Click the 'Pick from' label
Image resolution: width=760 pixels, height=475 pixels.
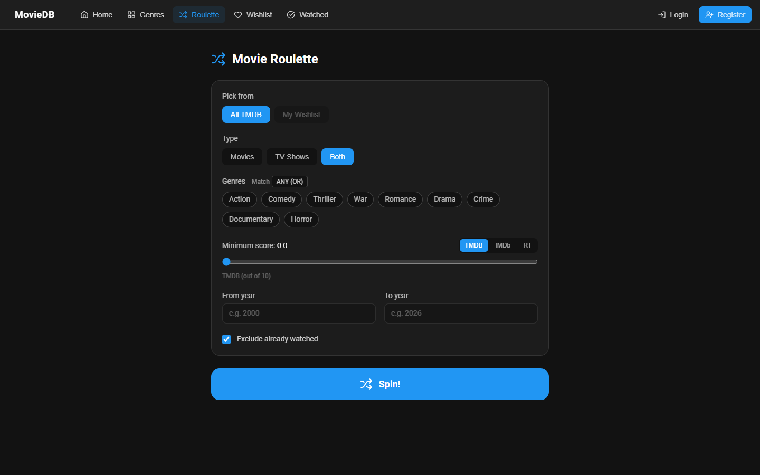click(x=238, y=96)
